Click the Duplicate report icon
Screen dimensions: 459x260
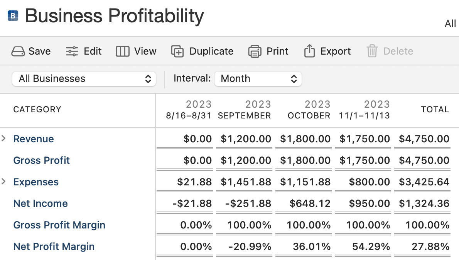click(x=177, y=52)
